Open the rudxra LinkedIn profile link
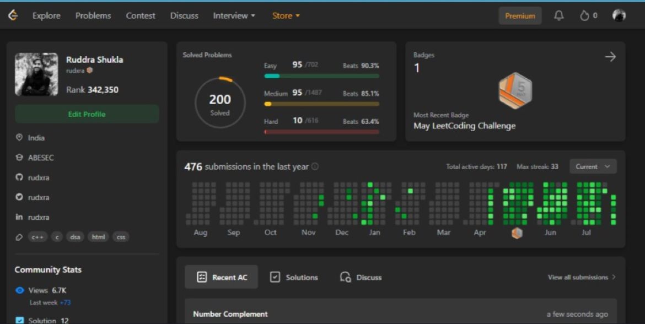This screenshot has width=645, height=324. click(39, 217)
